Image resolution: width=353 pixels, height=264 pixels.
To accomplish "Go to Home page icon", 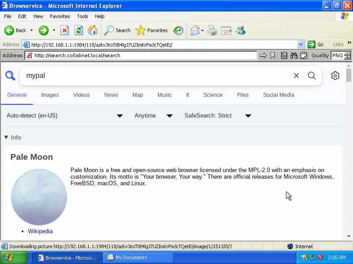I will pos(93,30).
